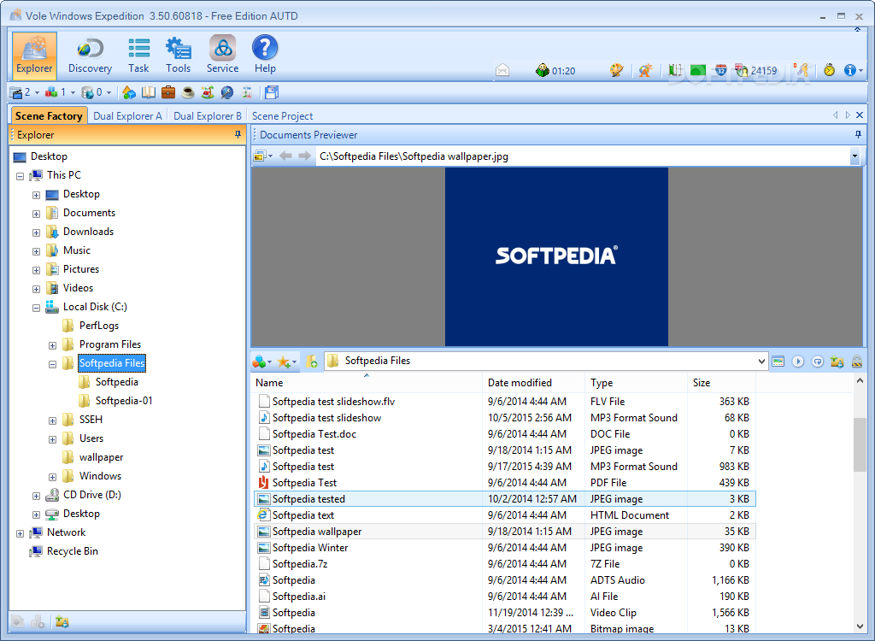Click the new folder icon beside favorites star
Screen dimensions: 875x641
click(312, 362)
